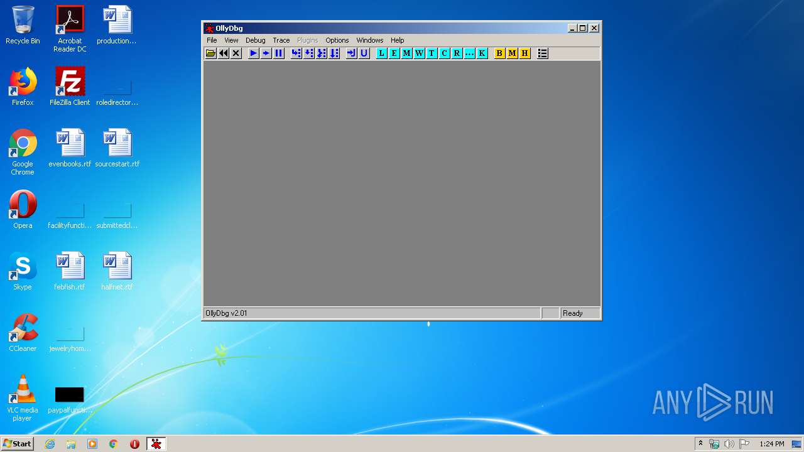The width and height of the screenshot is (804, 452).
Task: Select Acrobat Reader DC desktop shortcut
Action: point(70,29)
